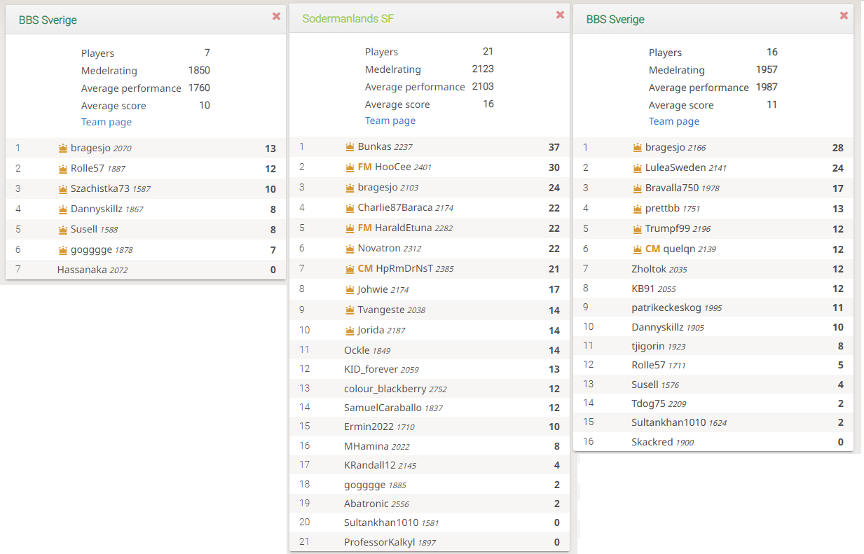Image resolution: width=864 pixels, height=554 pixels.
Task: Click the crown icon next to LuleaSweden
Action: tap(637, 167)
